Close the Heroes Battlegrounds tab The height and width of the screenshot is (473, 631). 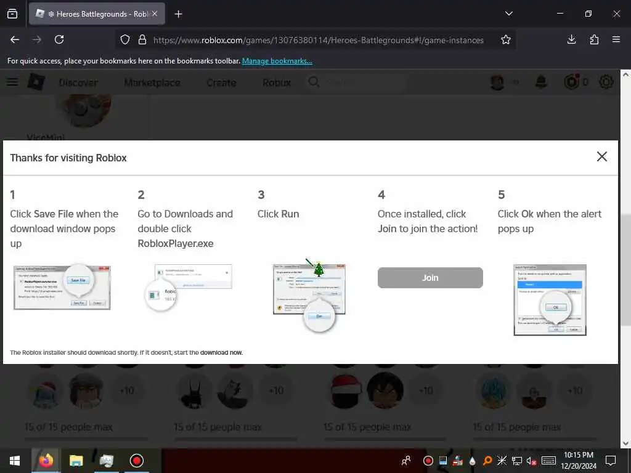[155, 14]
